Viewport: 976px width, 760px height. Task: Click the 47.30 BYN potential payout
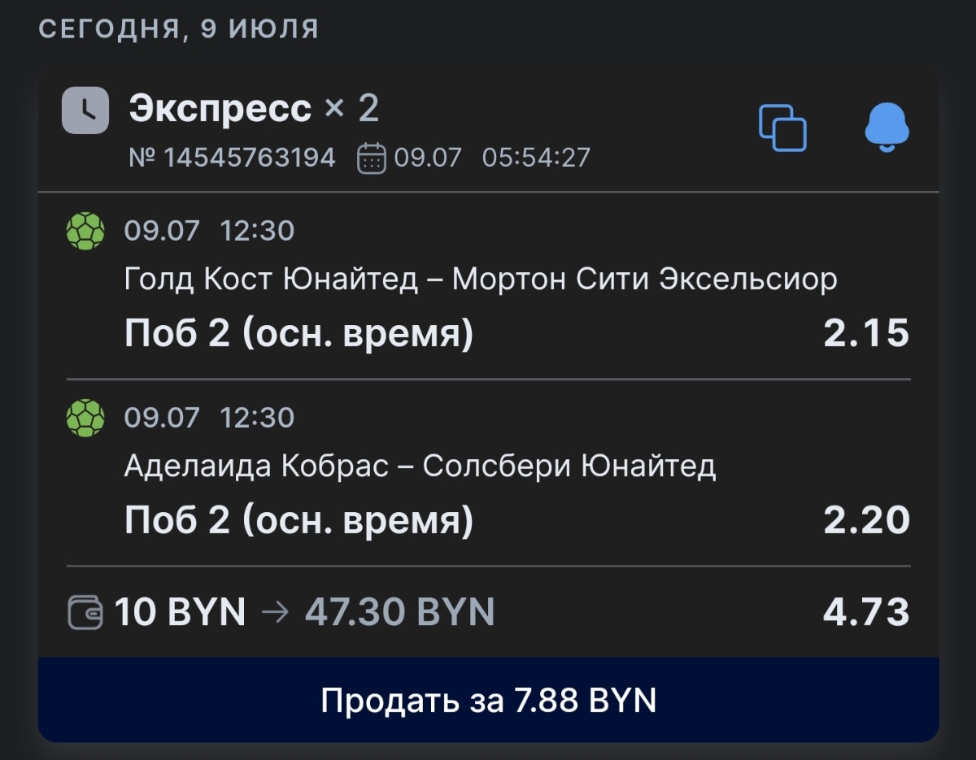pos(399,612)
